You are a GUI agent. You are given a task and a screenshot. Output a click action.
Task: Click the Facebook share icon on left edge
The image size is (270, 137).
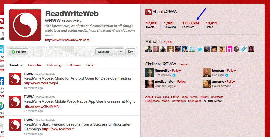(x=2, y=81)
